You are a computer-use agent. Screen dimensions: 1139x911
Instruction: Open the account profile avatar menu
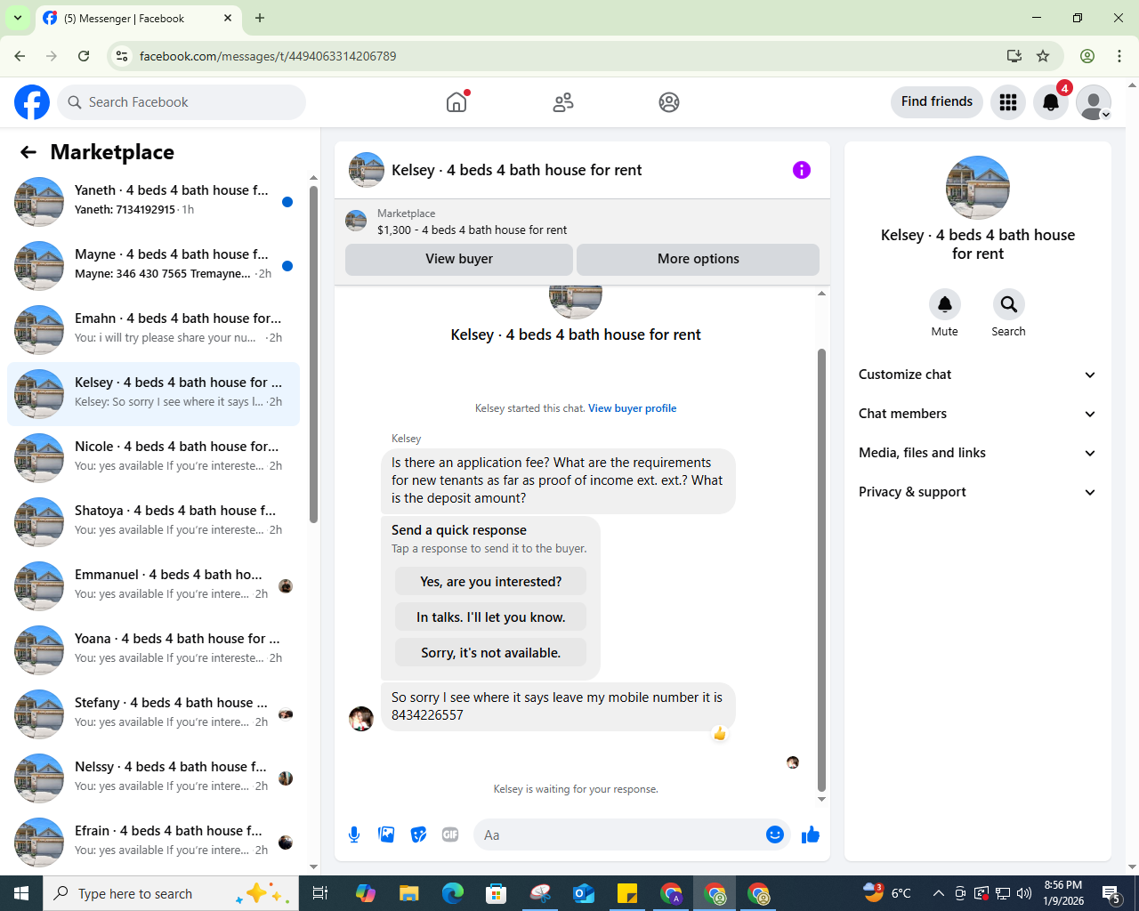[x=1094, y=102]
